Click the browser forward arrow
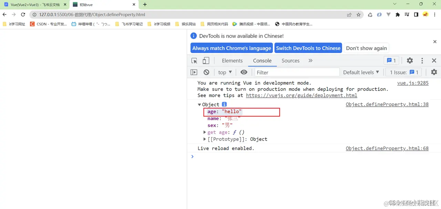 [14, 14]
